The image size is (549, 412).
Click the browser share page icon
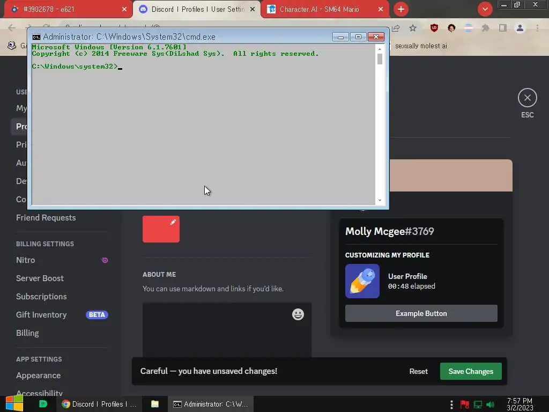click(x=396, y=28)
